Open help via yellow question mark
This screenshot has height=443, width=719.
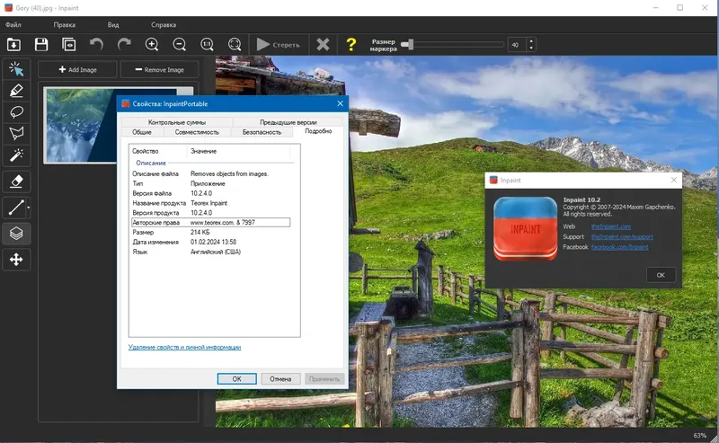351,45
